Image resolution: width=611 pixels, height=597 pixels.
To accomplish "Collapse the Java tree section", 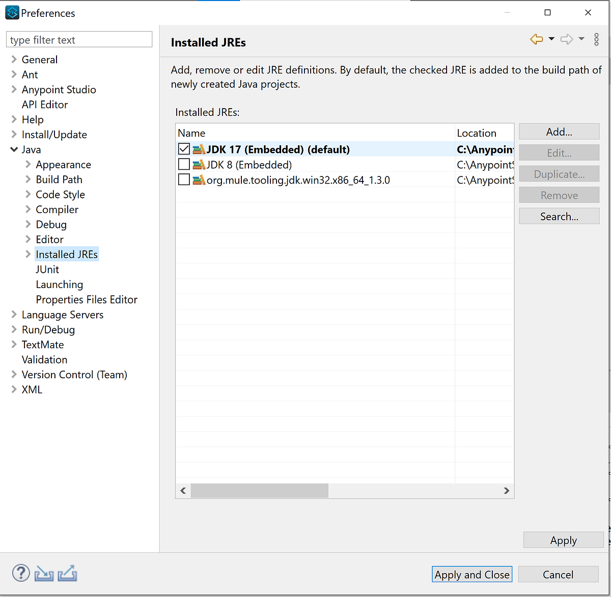I will click(14, 149).
